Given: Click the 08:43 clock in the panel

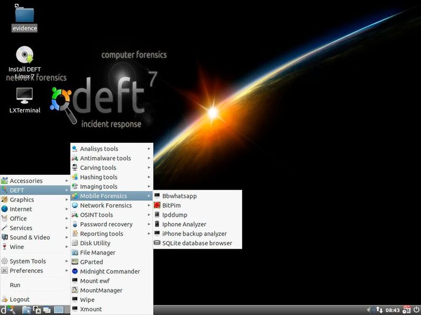Looking at the screenshot, I should click(x=393, y=310).
